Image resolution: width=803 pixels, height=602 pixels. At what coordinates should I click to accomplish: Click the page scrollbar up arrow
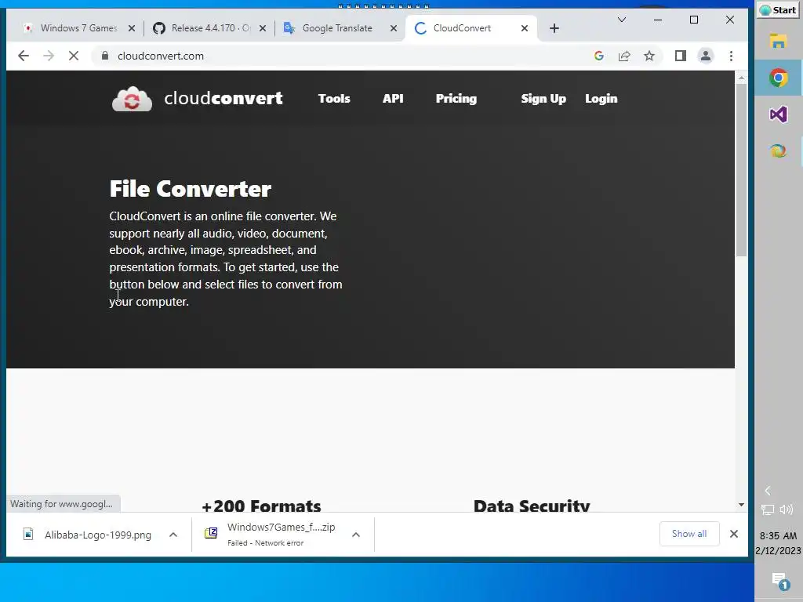741,78
